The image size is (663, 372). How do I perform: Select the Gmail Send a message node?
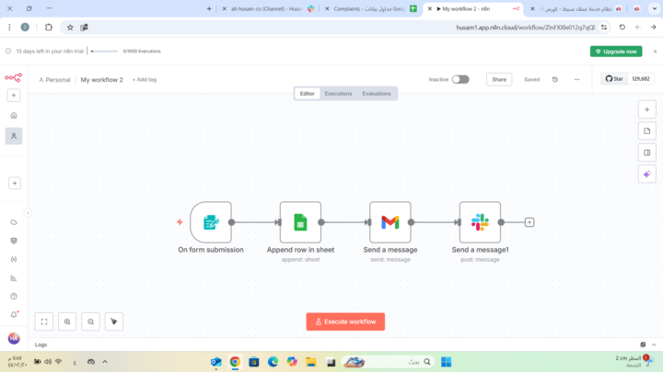tap(390, 222)
